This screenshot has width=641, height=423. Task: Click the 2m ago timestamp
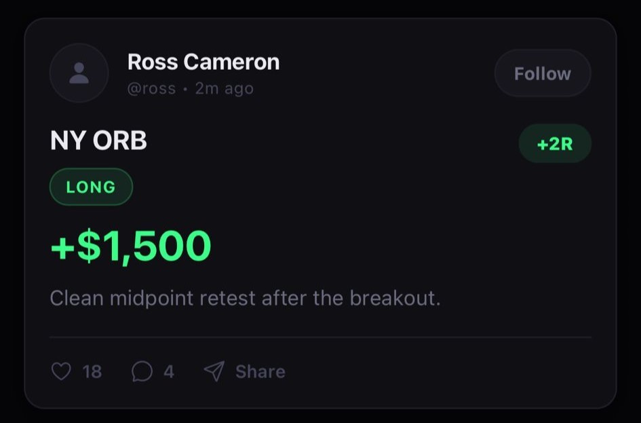(x=224, y=89)
